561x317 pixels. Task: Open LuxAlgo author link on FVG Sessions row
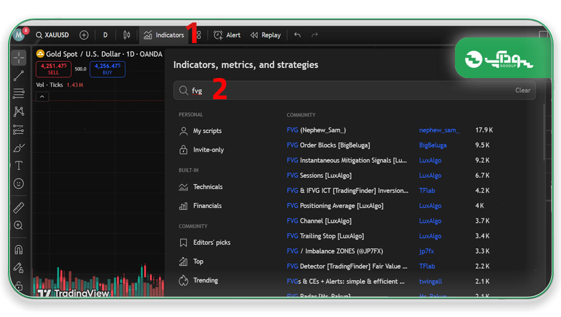click(x=430, y=175)
